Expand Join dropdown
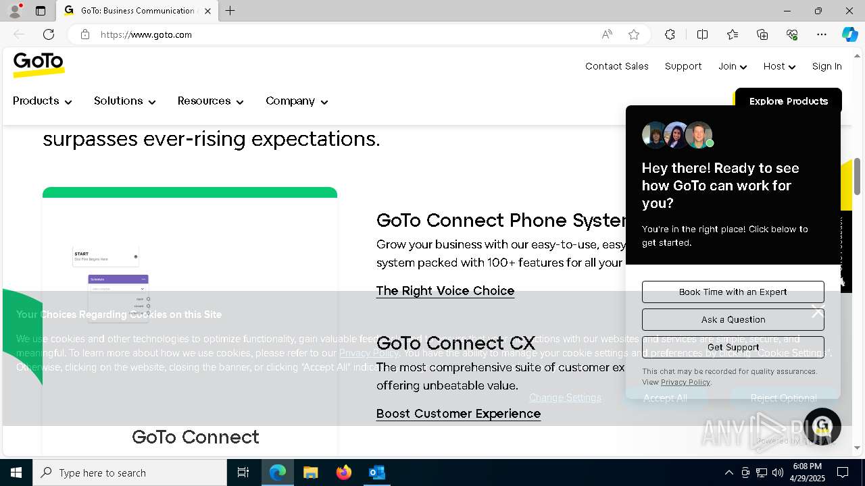 [x=733, y=66]
